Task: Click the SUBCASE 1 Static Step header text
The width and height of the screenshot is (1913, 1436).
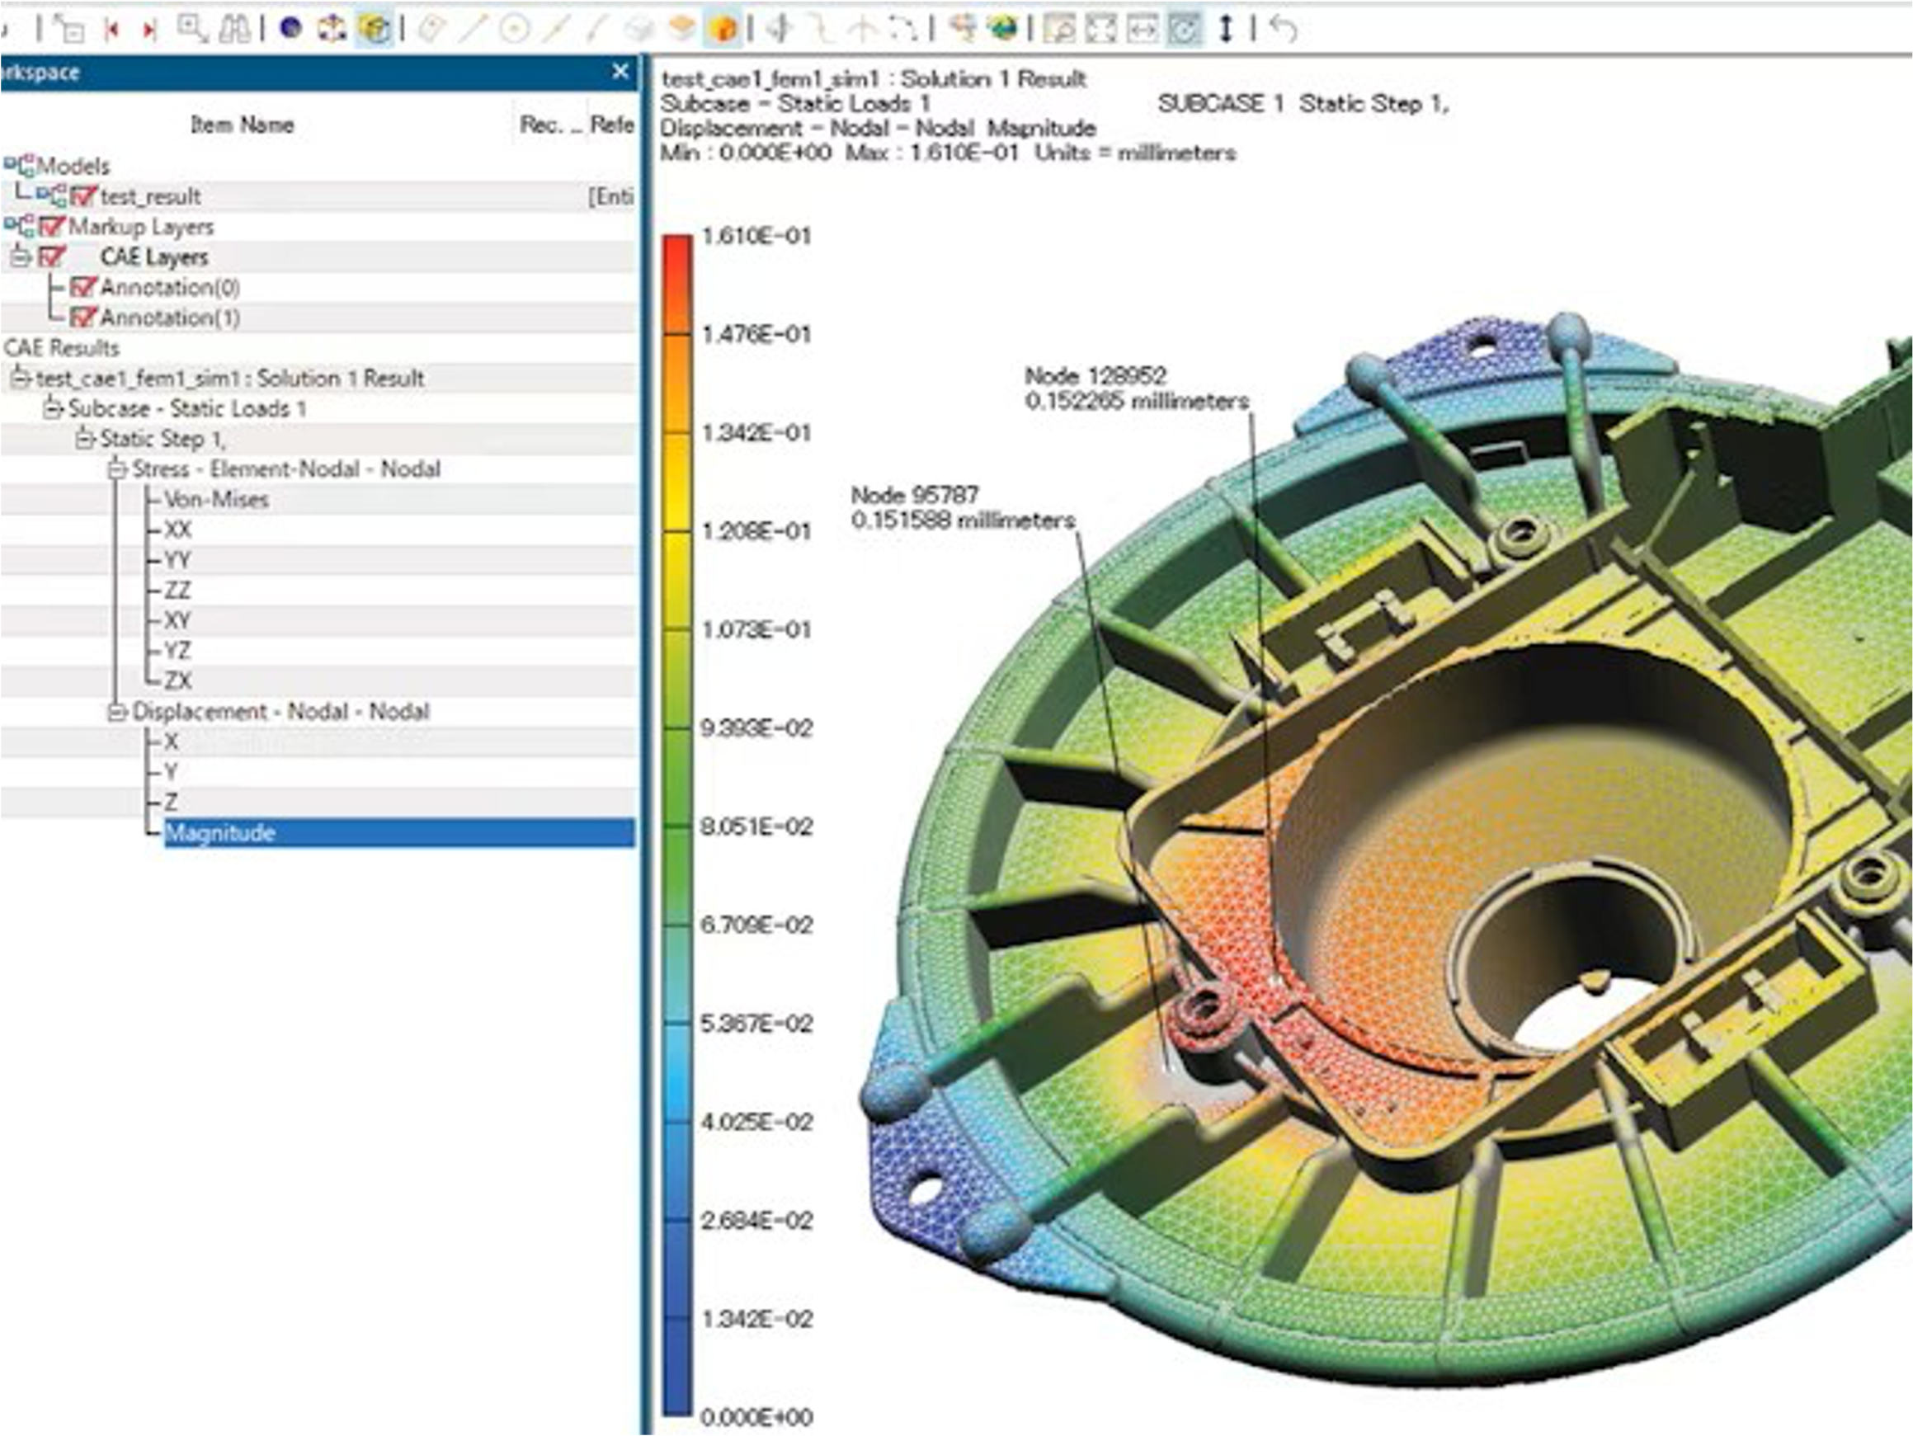Action: pyautogui.click(x=1303, y=104)
